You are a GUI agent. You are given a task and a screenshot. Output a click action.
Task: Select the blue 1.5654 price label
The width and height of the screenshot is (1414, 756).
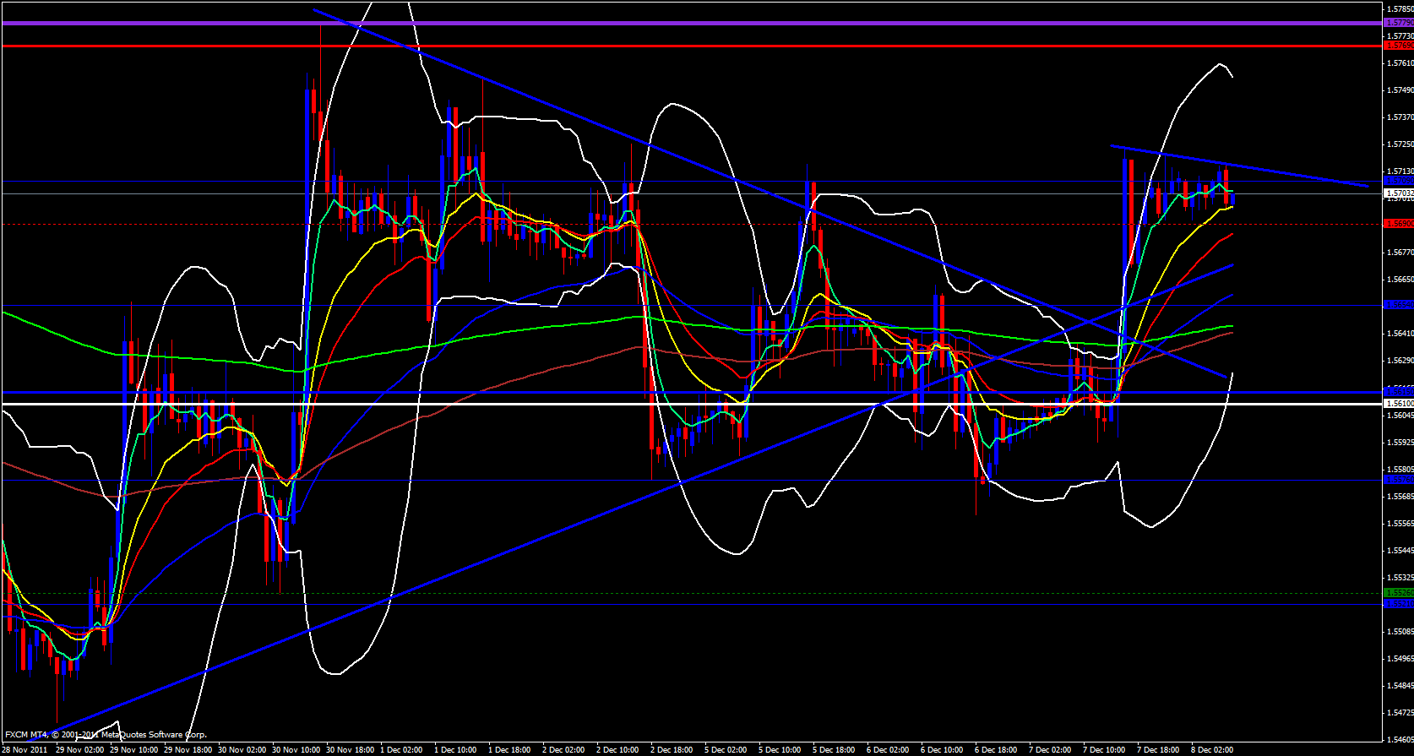pos(1399,304)
